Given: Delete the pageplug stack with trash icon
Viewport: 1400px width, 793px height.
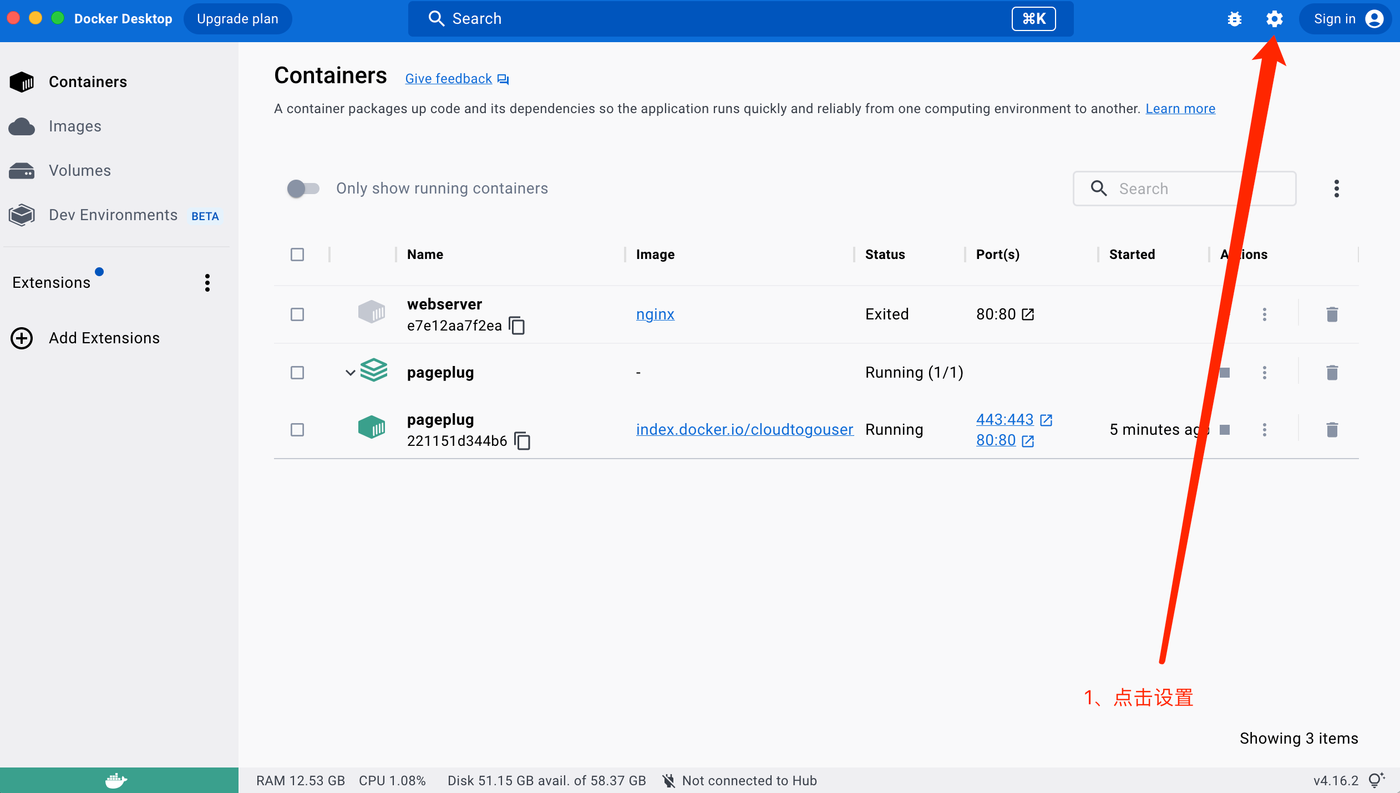Looking at the screenshot, I should [x=1332, y=372].
